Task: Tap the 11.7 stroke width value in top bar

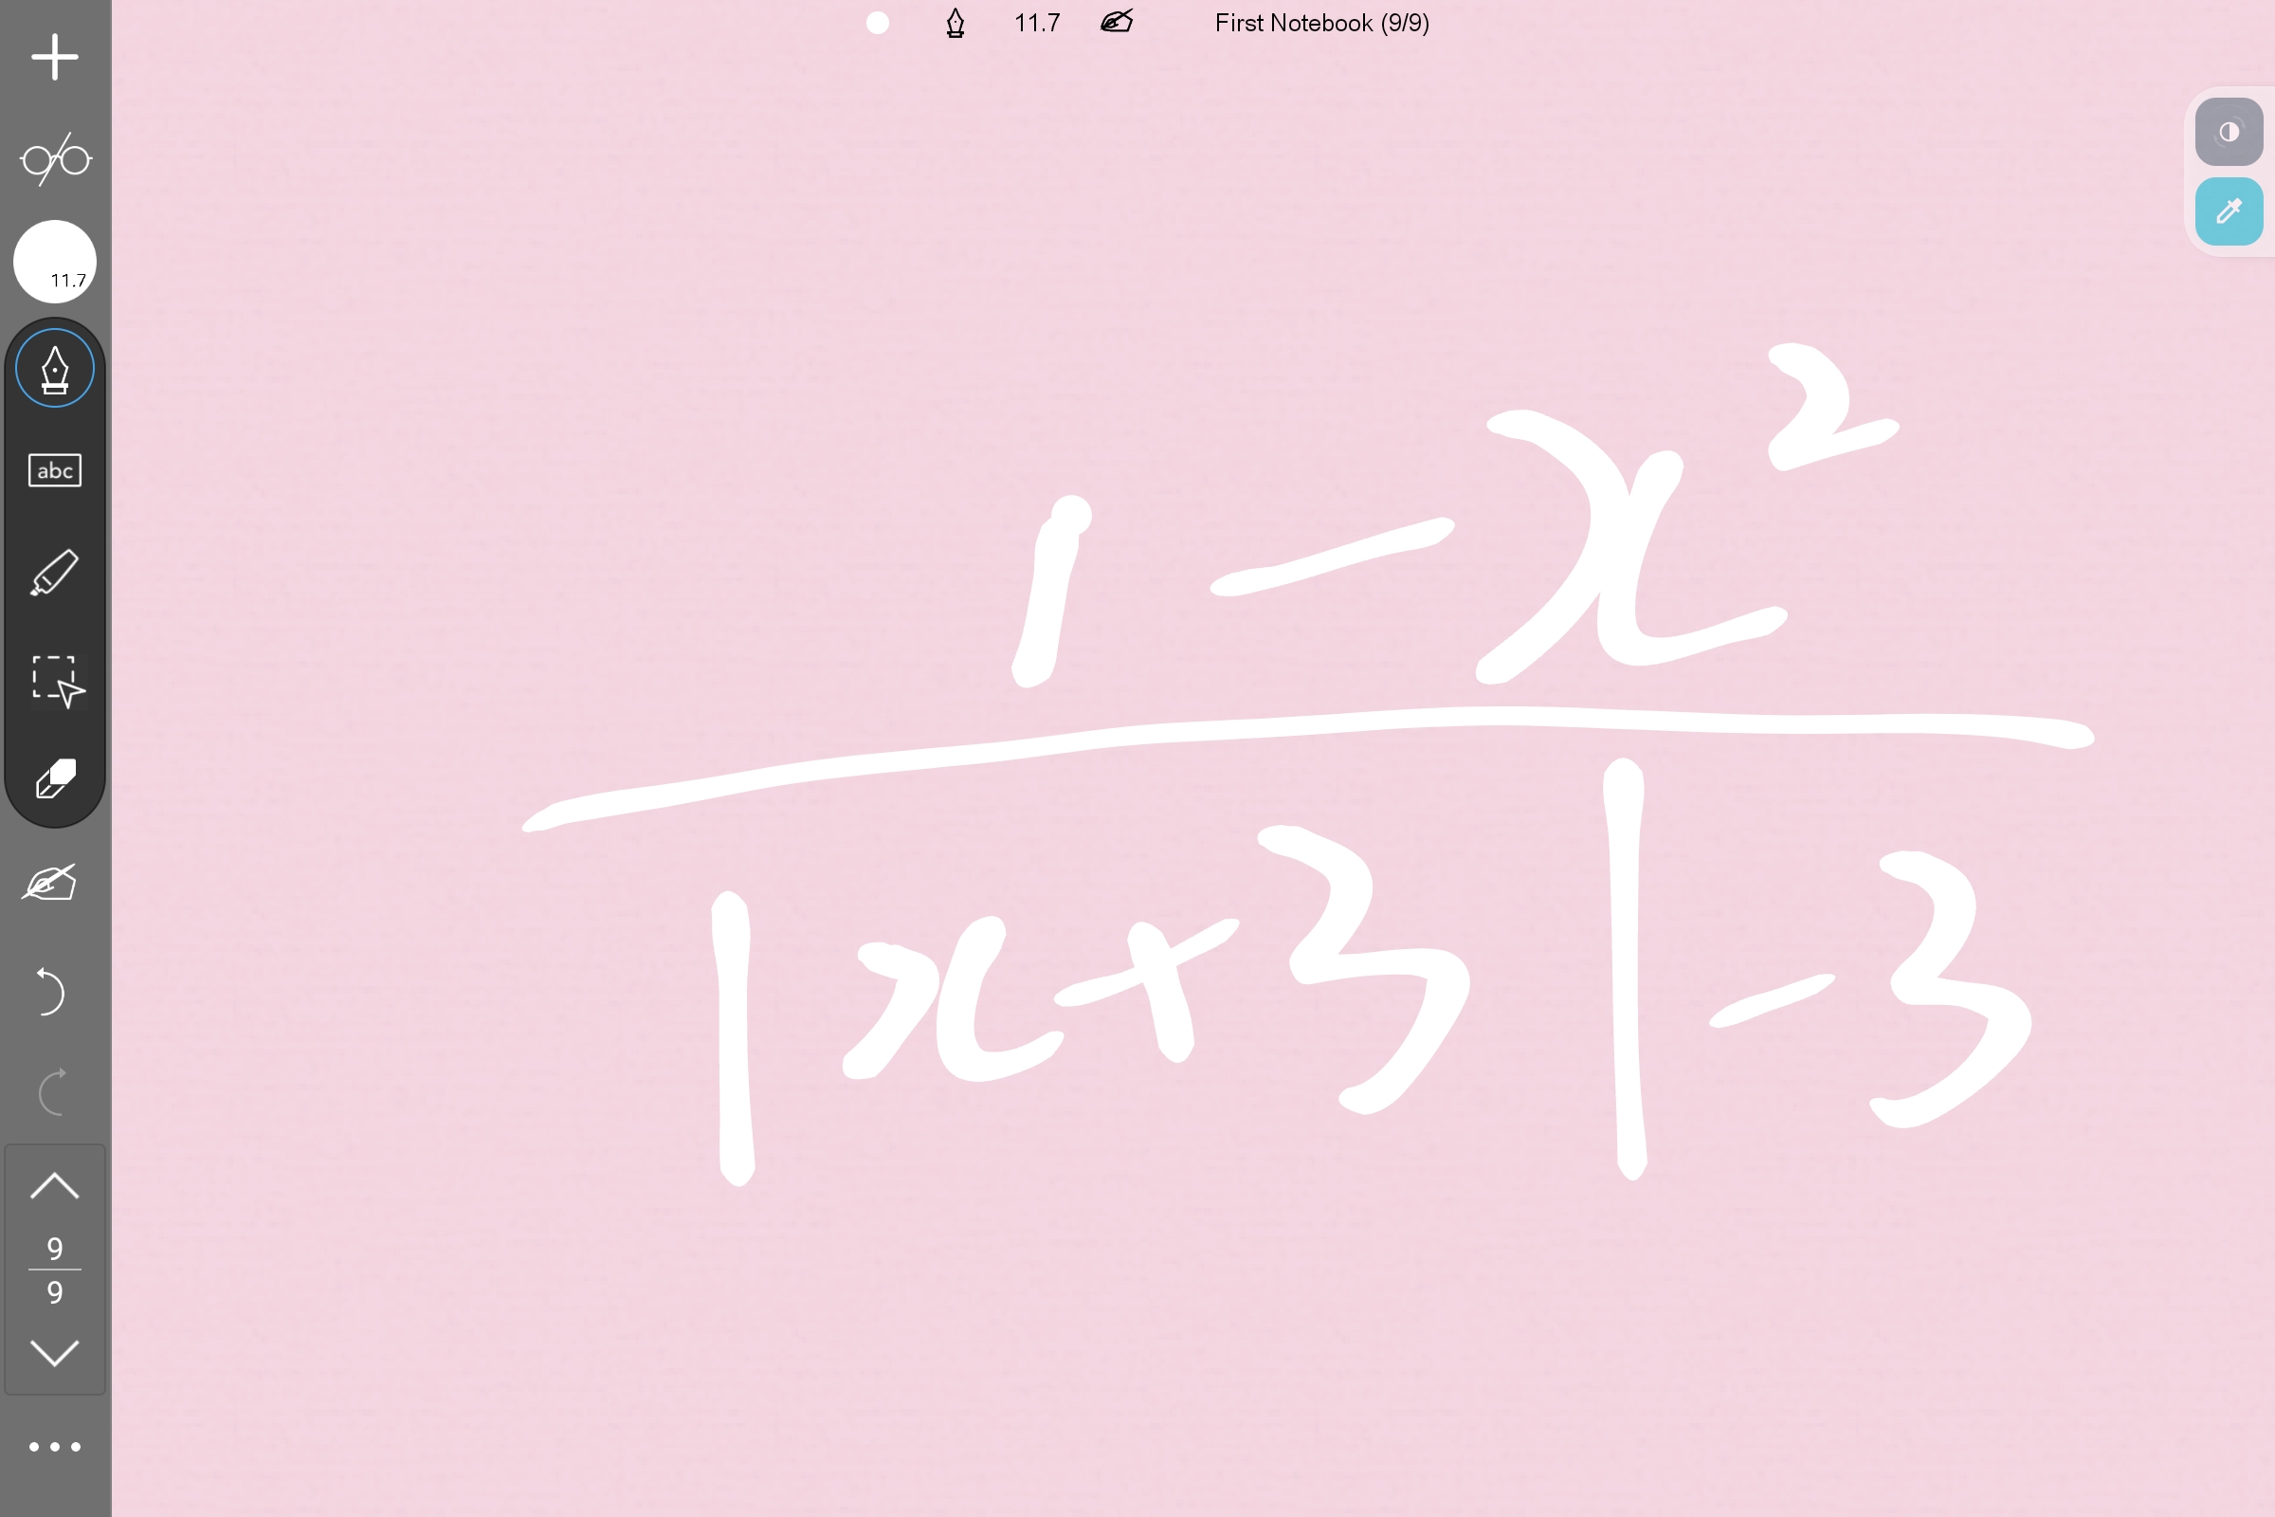Action: [x=1037, y=23]
